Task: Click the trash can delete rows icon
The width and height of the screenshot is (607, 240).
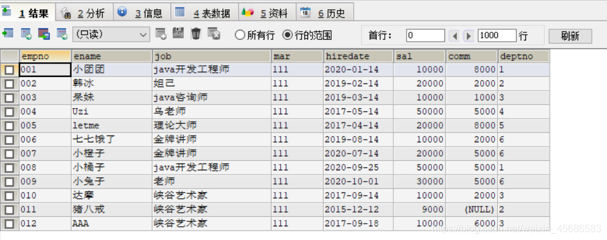Action: pyautogui.click(x=196, y=34)
